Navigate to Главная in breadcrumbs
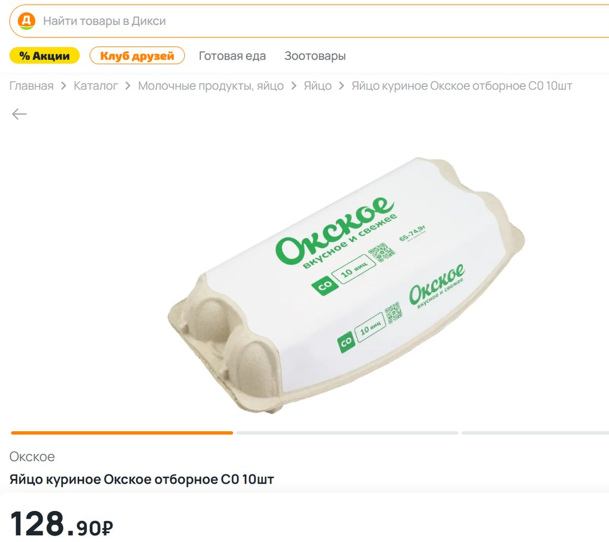Image resolution: width=609 pixels, height=542 pixels. 32,86
